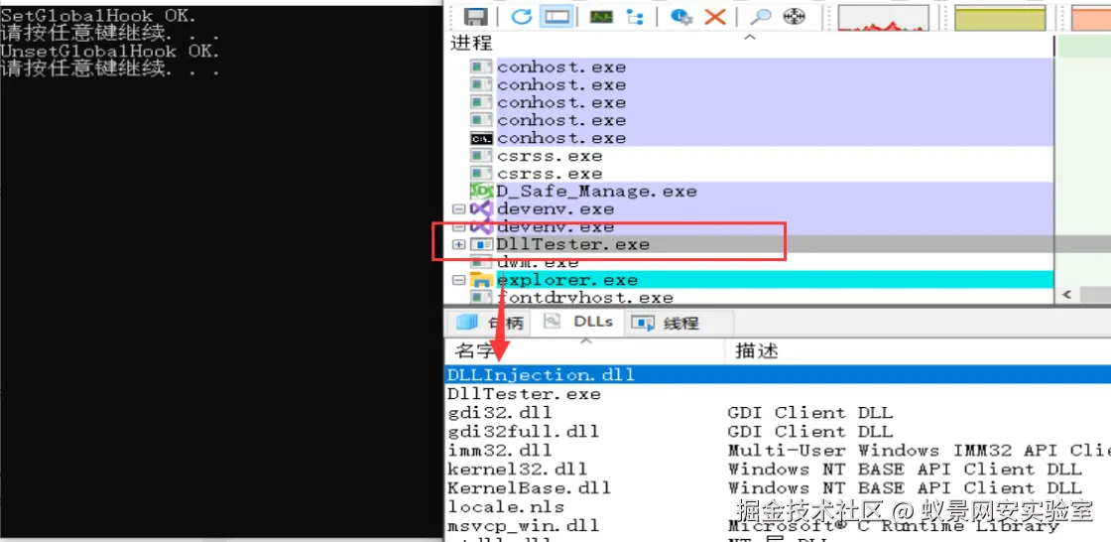
Task: Click the black console icon beside conhost.exe
Action: click(482, 138)
